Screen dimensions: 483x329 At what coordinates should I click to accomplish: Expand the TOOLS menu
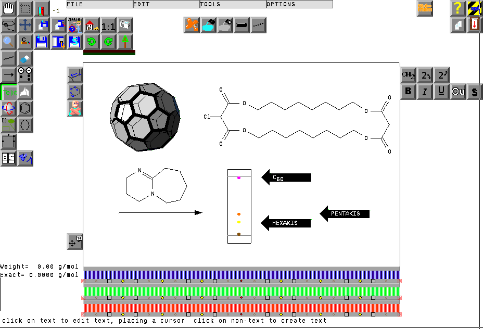[x=233, y=4]
